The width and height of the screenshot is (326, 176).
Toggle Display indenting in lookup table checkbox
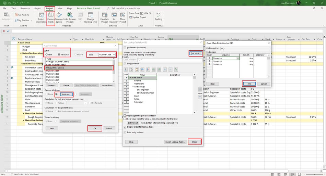tap(125, 116)
